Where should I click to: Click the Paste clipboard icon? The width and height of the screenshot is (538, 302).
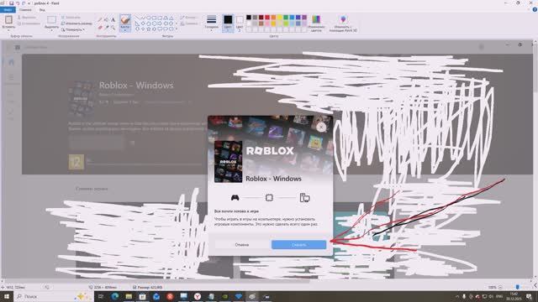pos(8,20)
